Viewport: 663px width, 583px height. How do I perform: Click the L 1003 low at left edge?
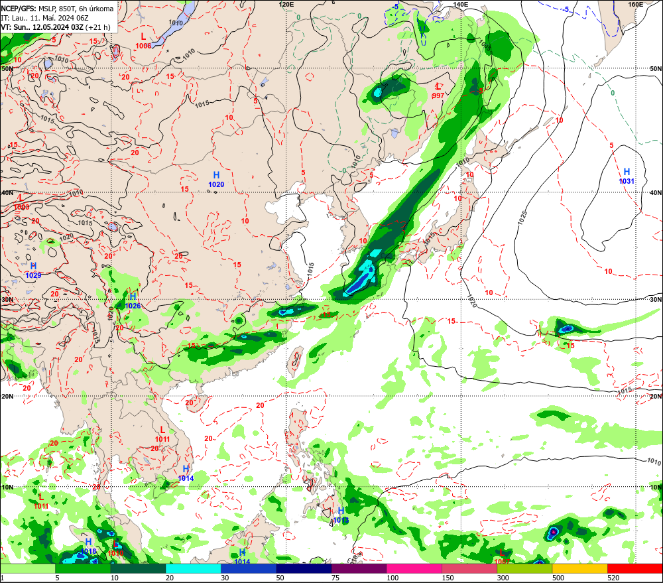point(21,202)
